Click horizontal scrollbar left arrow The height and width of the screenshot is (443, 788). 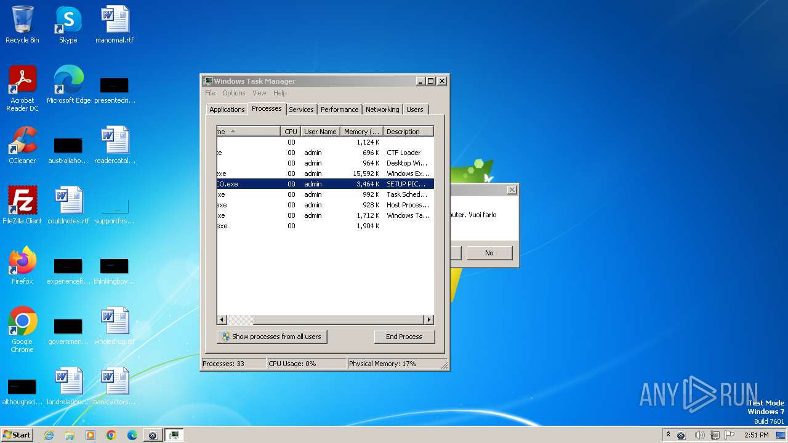(222, 320)
